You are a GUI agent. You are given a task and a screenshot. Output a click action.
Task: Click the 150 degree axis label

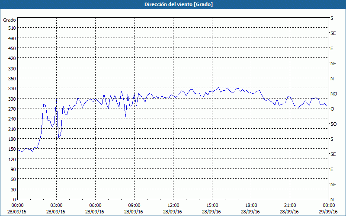click(x=12, y=149)
